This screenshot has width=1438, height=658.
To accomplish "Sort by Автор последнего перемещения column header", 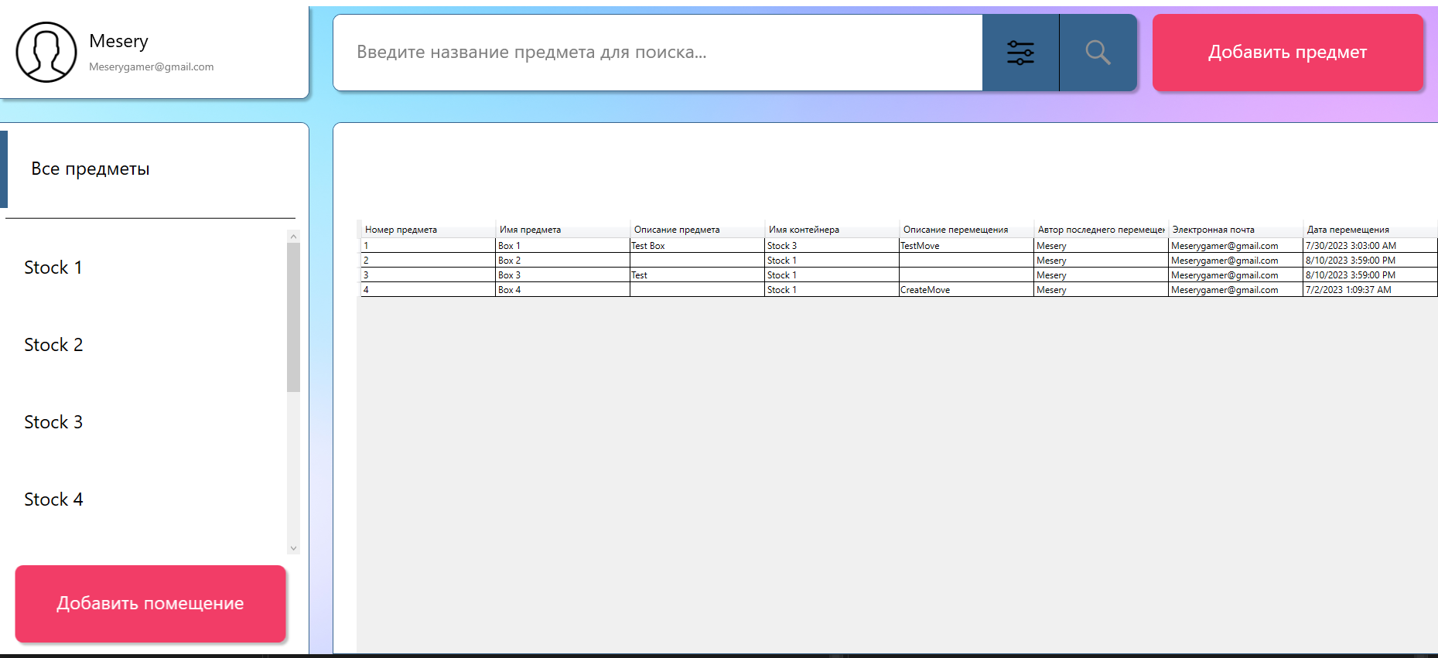I will pos(1101,230).
